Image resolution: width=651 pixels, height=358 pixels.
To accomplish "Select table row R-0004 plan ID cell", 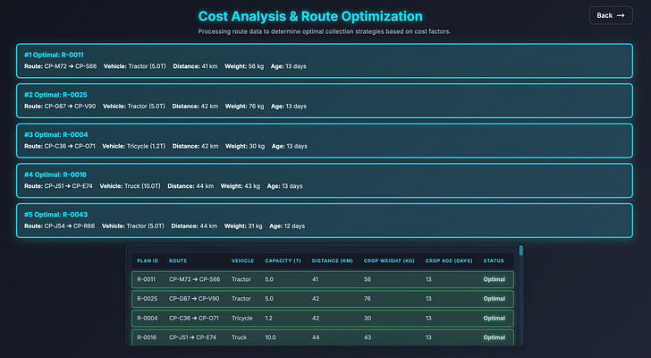I will tap(148, 318).
